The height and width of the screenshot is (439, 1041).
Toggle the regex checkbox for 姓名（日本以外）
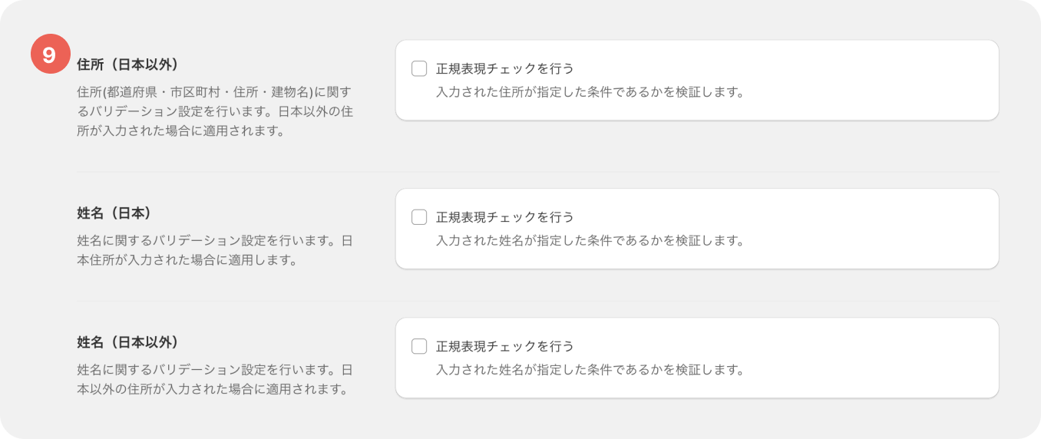419,346
